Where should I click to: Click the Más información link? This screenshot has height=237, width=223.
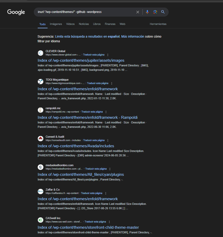(x=133, y=37)
